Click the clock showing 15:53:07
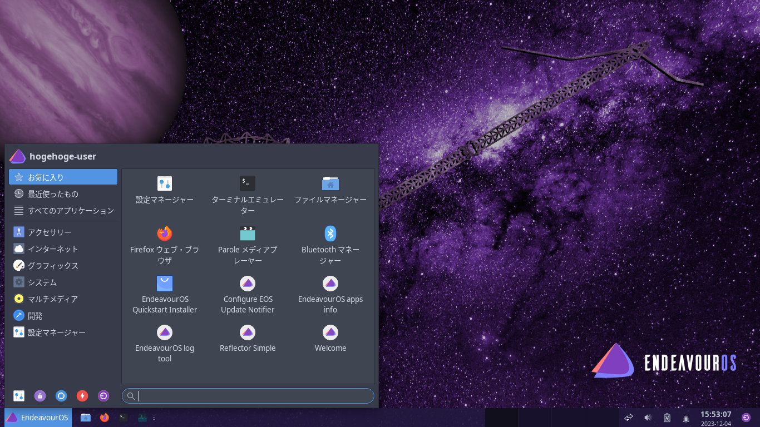 (x=715, y=414)
